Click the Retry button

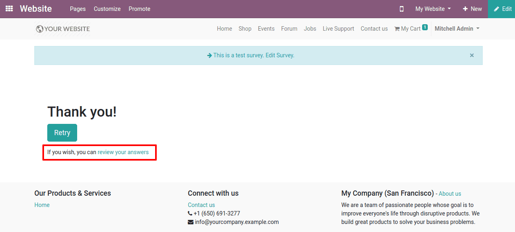point(62,133)
